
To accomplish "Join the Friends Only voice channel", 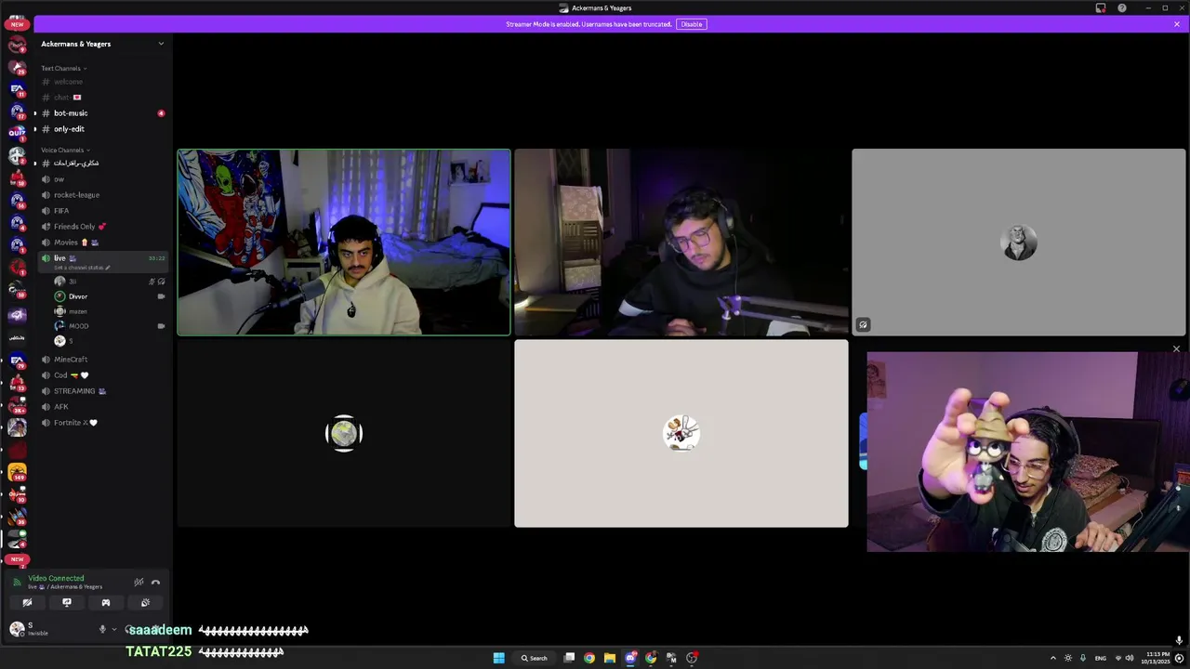I will pyautogui.click(x=102, y=227).
